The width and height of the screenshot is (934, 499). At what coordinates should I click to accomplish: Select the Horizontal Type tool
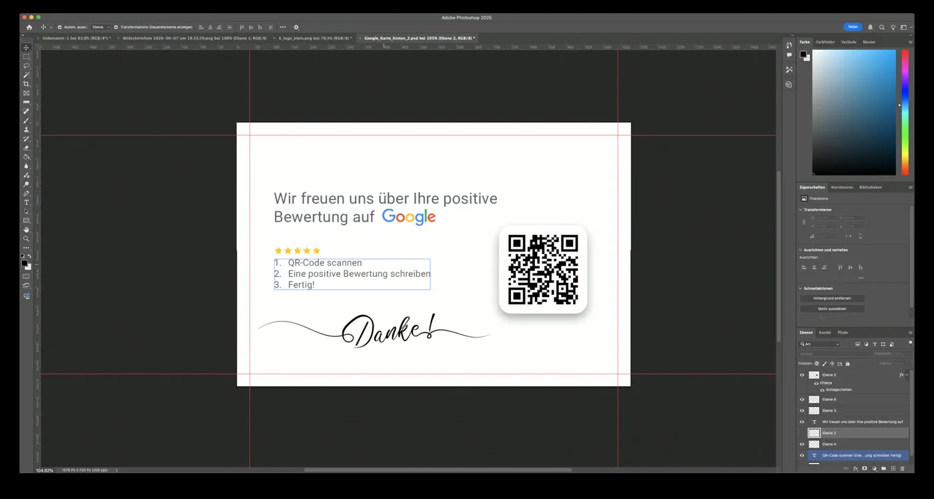[27, 202]
